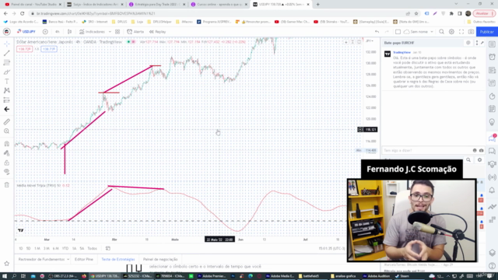
Task: Open the Fibonacci and Gann tools
Action: (7, 62)
